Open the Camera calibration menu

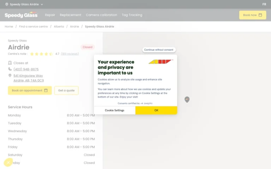102,15
